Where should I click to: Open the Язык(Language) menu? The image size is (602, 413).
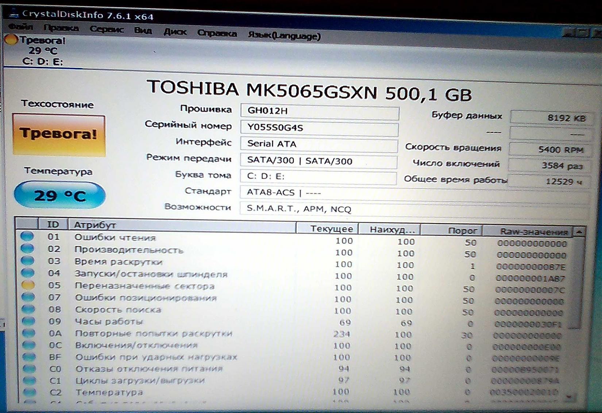284,35
